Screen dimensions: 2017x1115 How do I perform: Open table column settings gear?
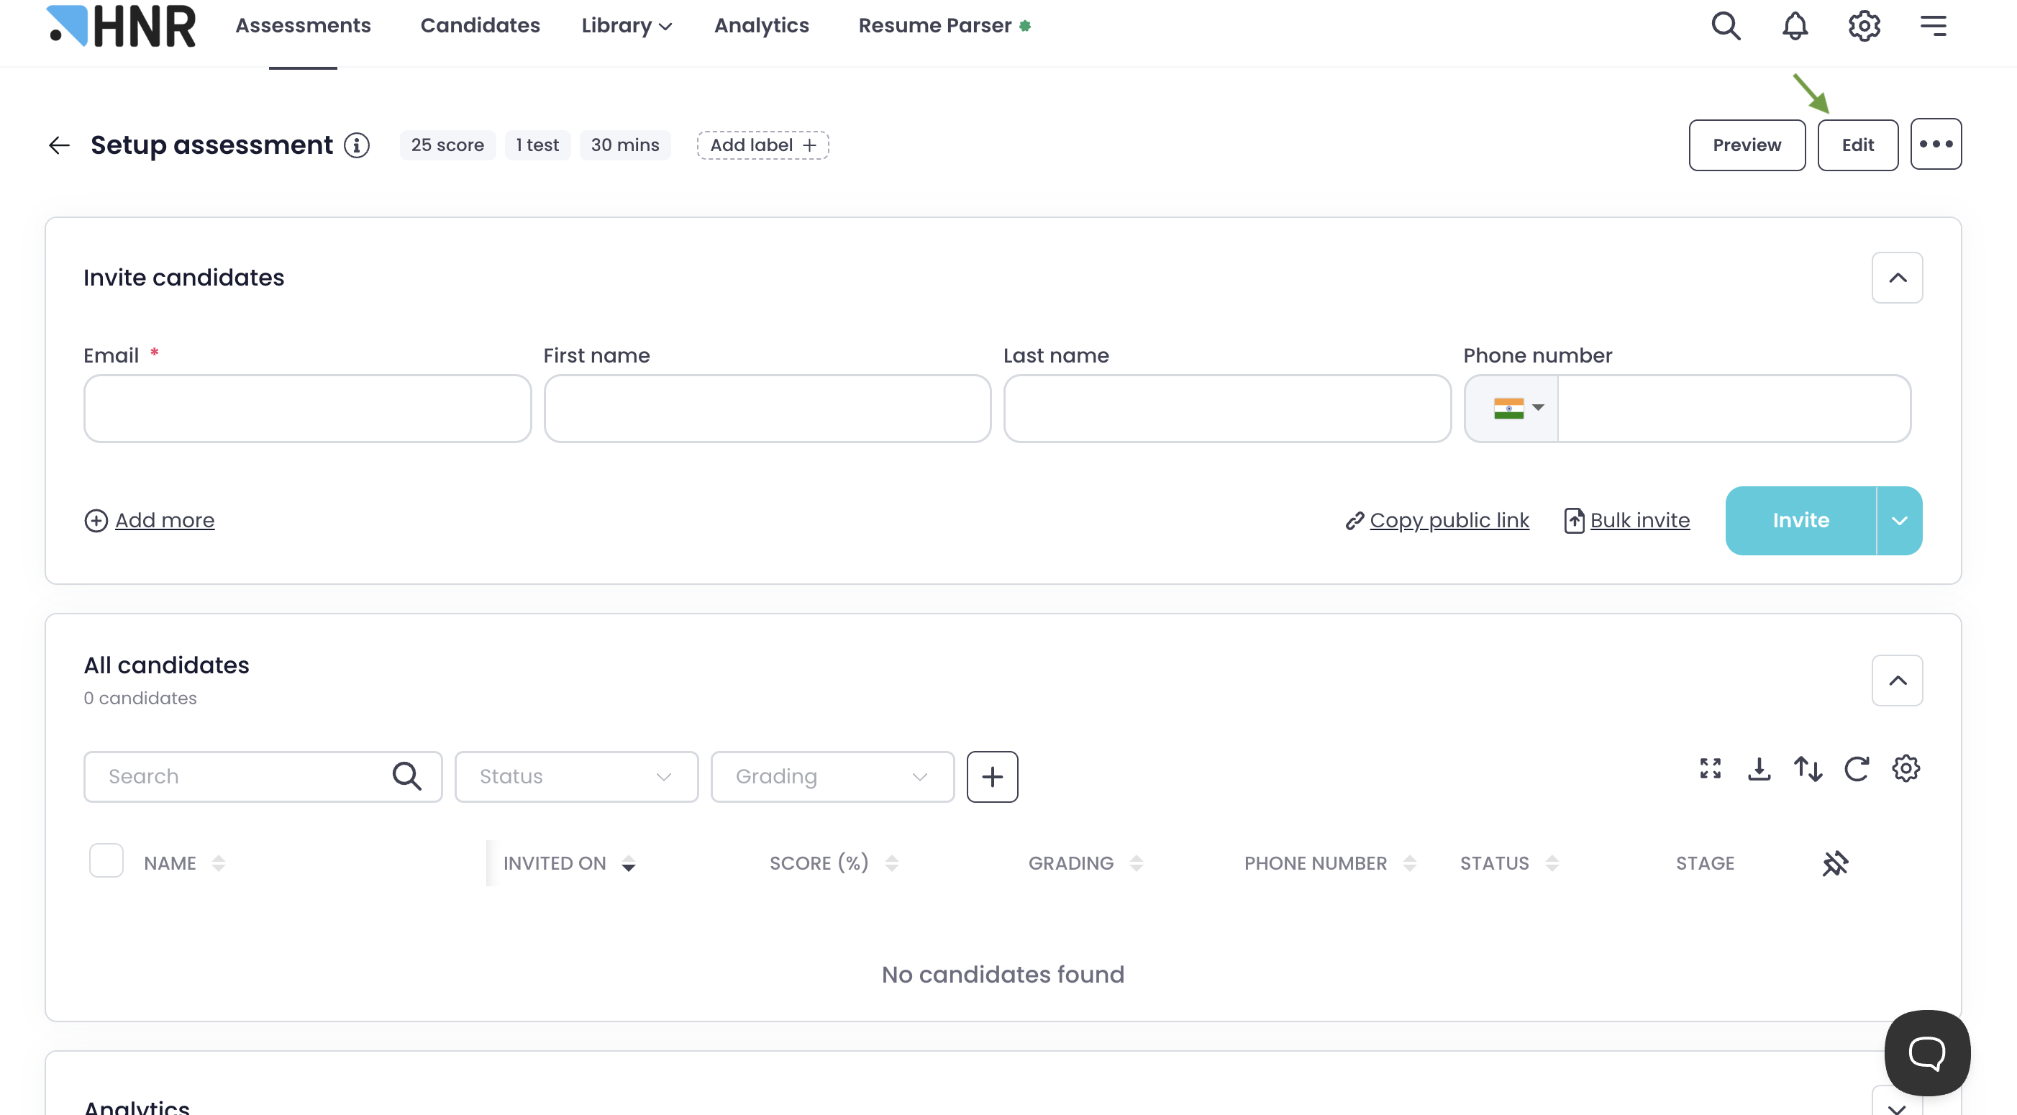coord(1905,768)
